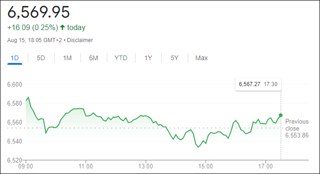Click the 6,567.27 tooltip box
Screen dimensions: 320x174
(258, 84)
